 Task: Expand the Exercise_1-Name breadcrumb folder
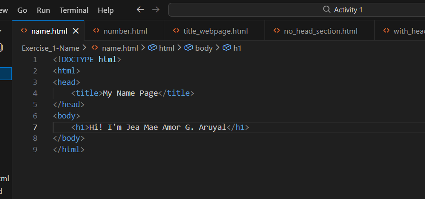click(50, 48)
